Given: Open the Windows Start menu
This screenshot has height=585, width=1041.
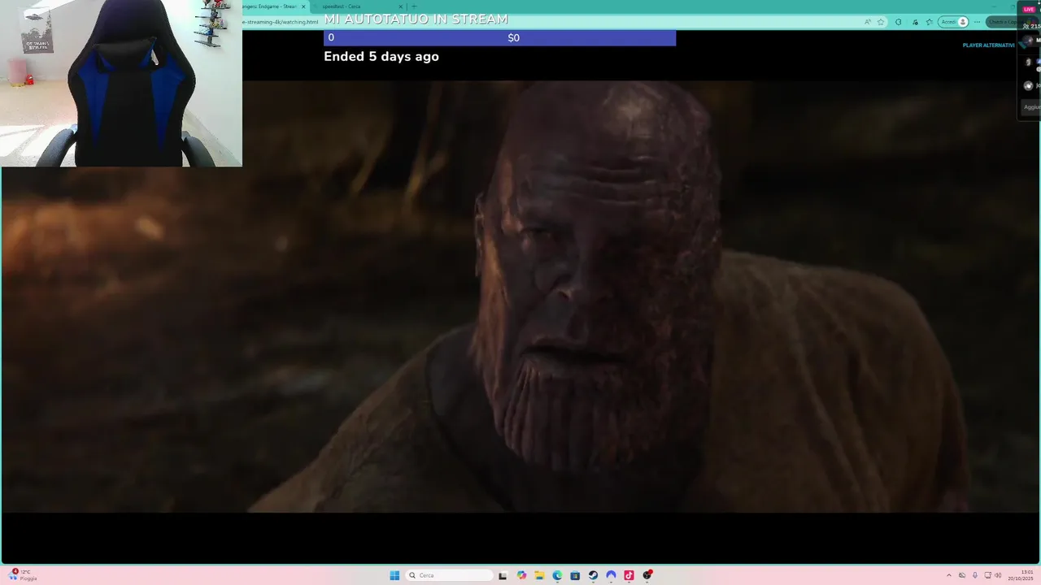Looking at the screenshot, I should [394, 575].
